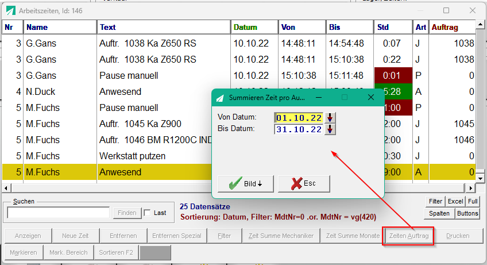
Task: Click the Art column header
Action: 421,28
